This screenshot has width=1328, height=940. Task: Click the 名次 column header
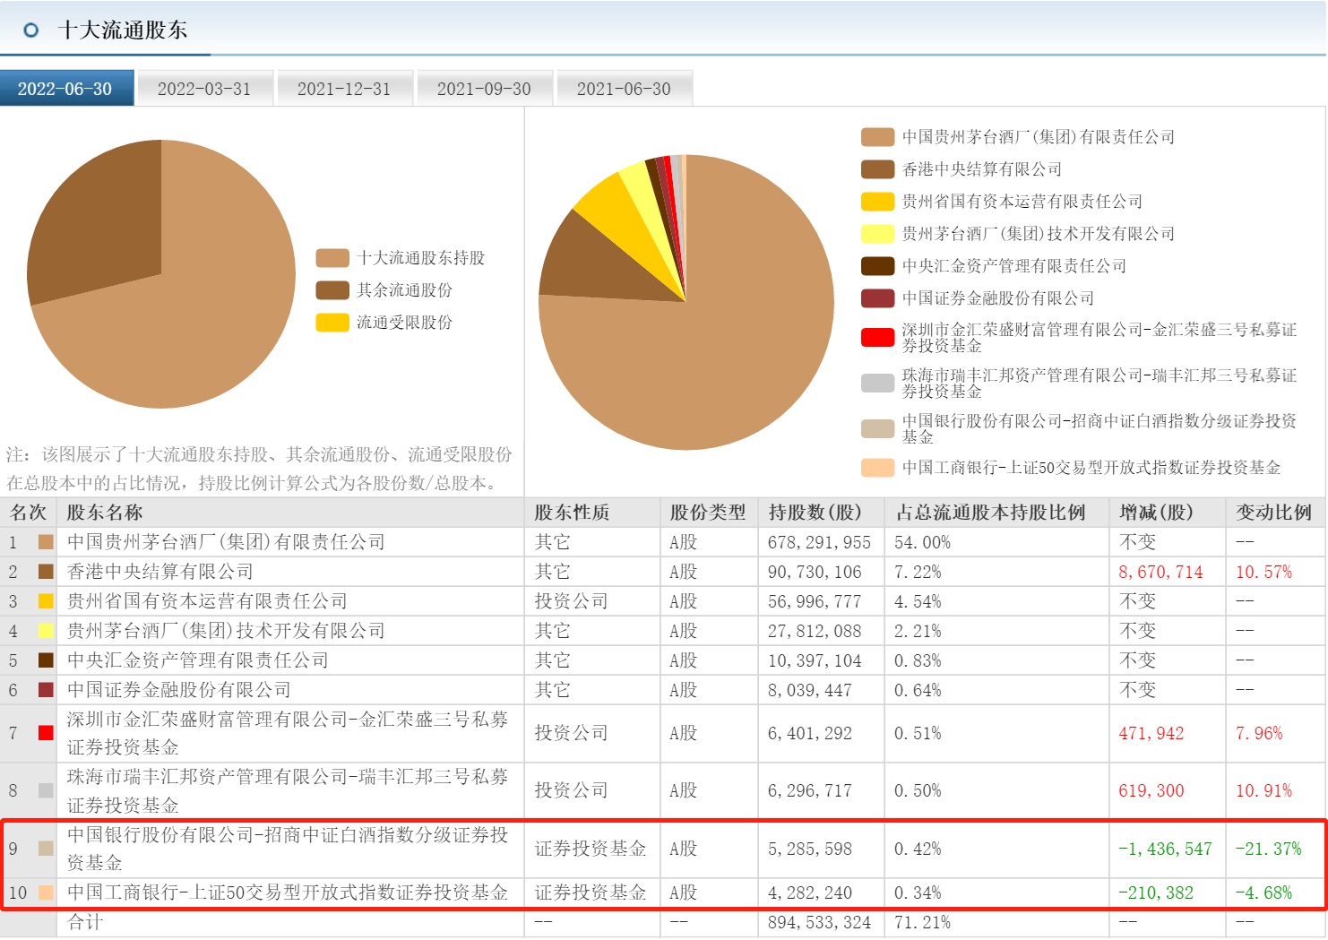coord(28,513)
